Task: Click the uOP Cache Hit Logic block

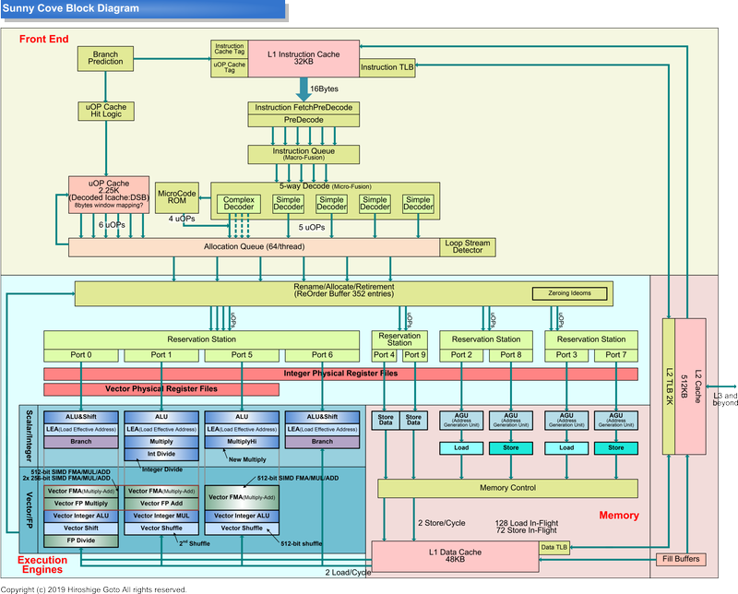Action: click(x=106, y=111)
